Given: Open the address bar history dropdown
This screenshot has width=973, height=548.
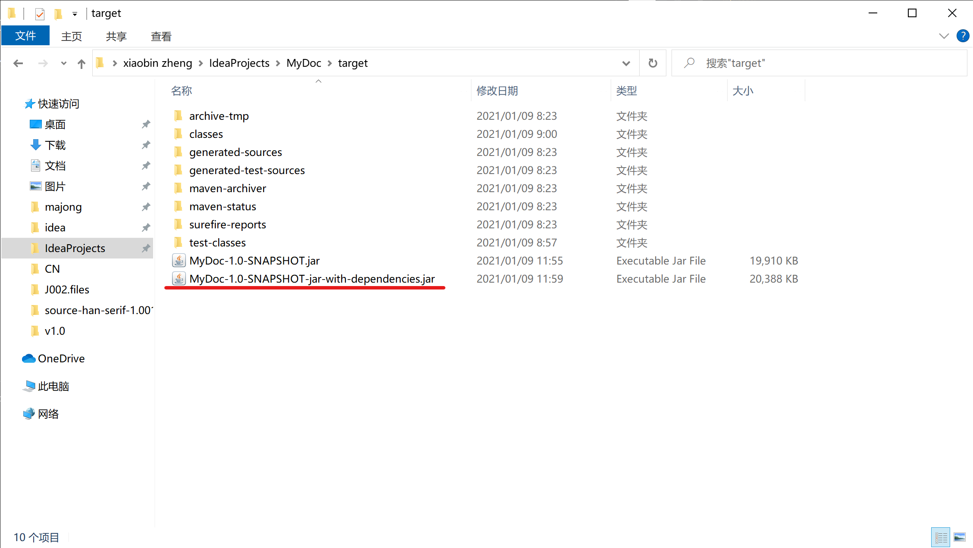Looking at the screenshot, I should tap(626, 63).
